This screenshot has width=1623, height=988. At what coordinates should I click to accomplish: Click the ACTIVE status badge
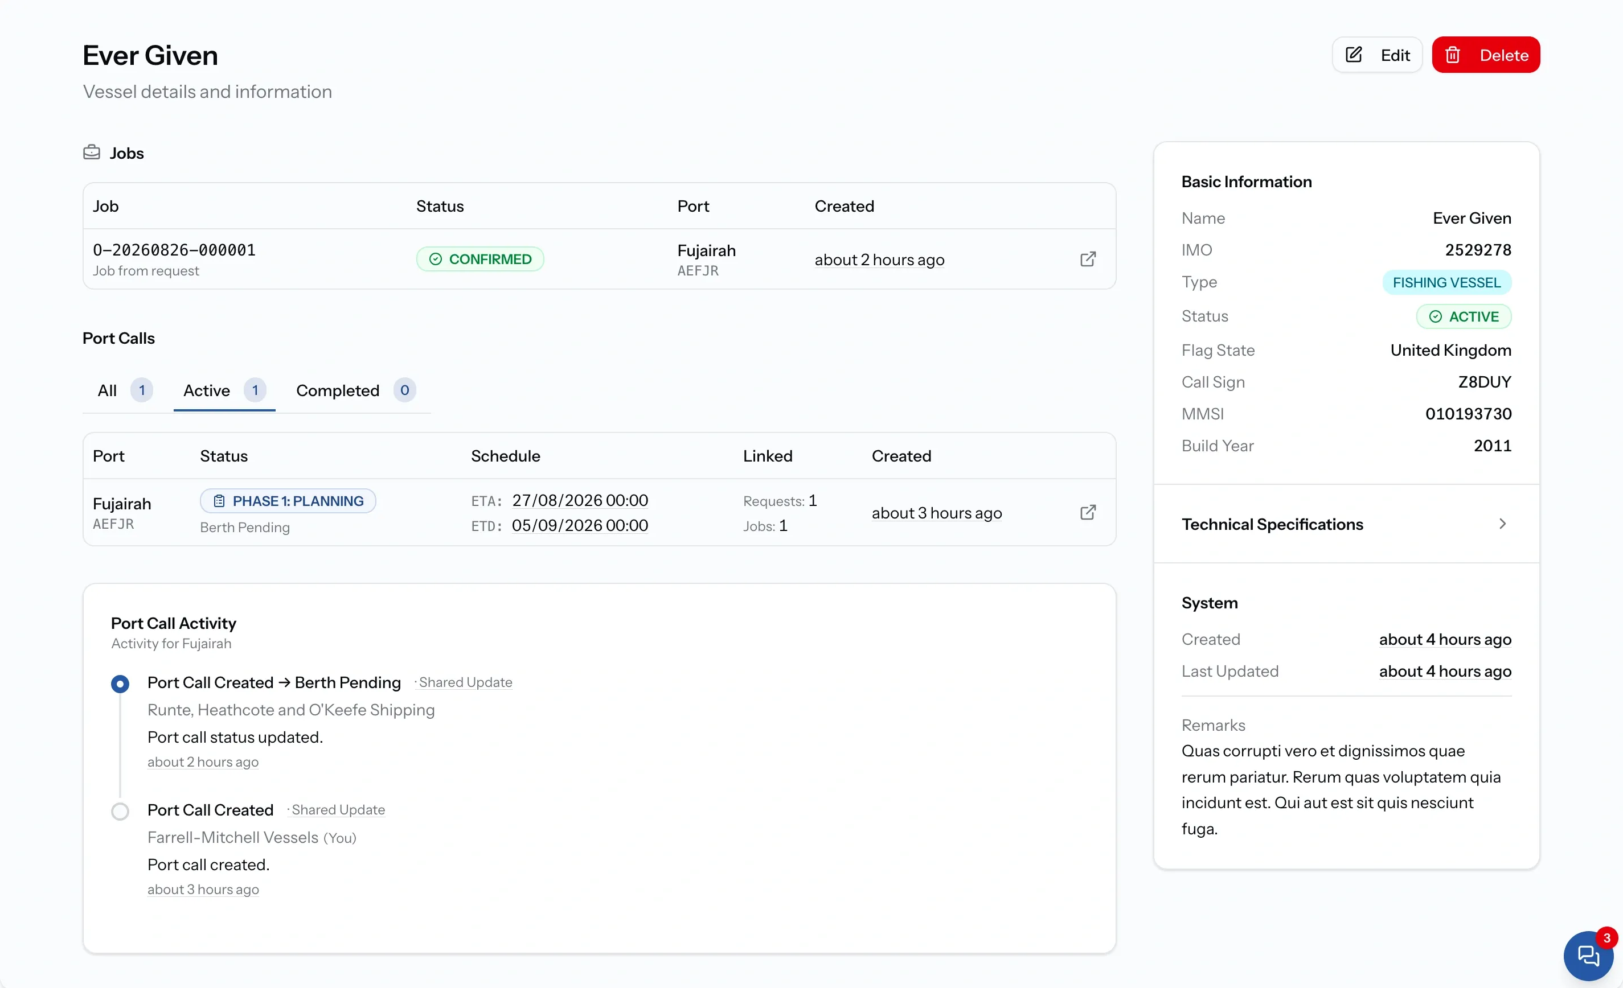tap(1464, 316)
